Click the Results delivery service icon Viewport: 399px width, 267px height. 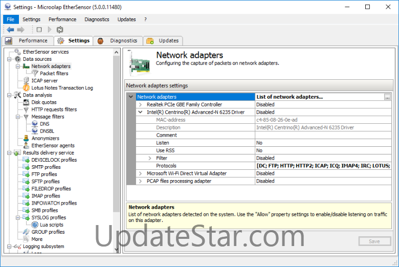pos(17,153)
